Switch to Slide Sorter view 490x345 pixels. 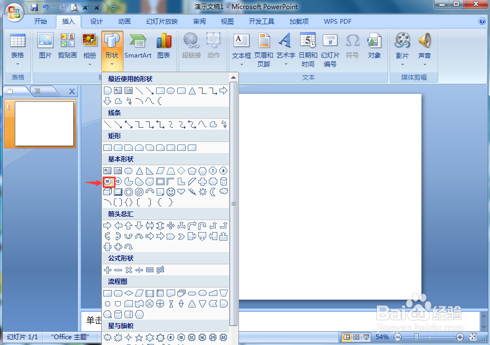pos(356,337)
